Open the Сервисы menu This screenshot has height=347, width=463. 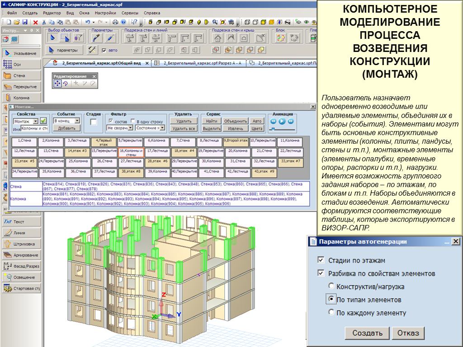click(130, 13)
